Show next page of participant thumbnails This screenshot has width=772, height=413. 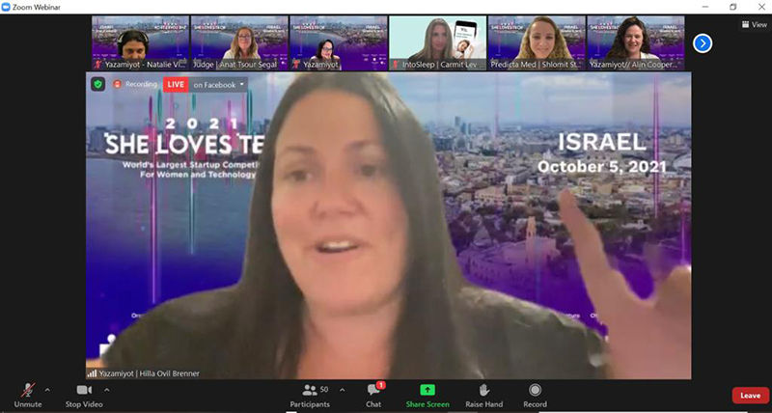point(703,43)
